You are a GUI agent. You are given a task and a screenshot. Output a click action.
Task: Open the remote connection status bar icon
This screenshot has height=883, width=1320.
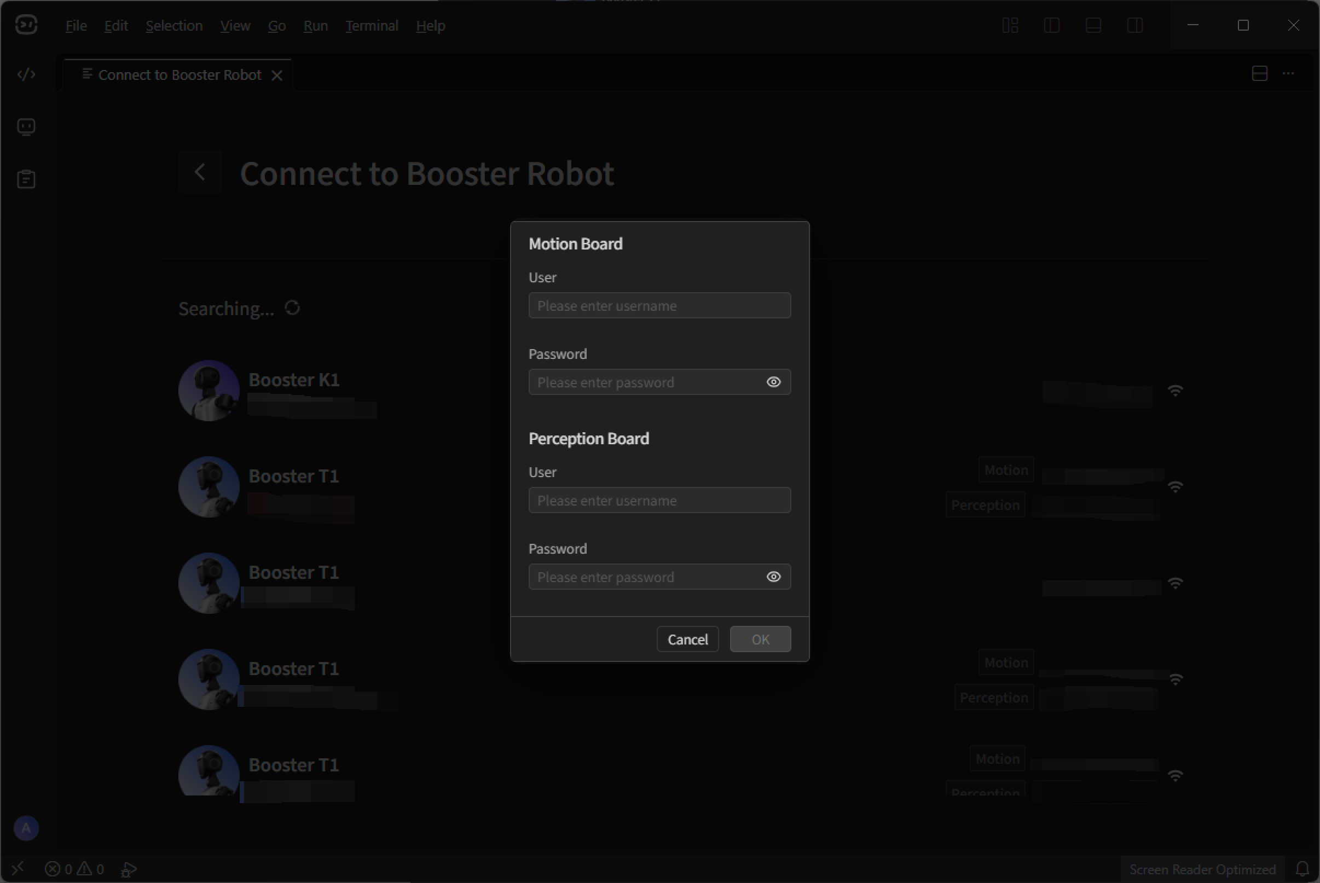[18, 868]
